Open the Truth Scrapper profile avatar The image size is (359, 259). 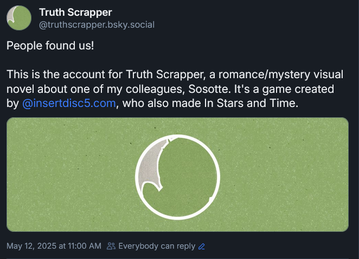tap(18, 18)
